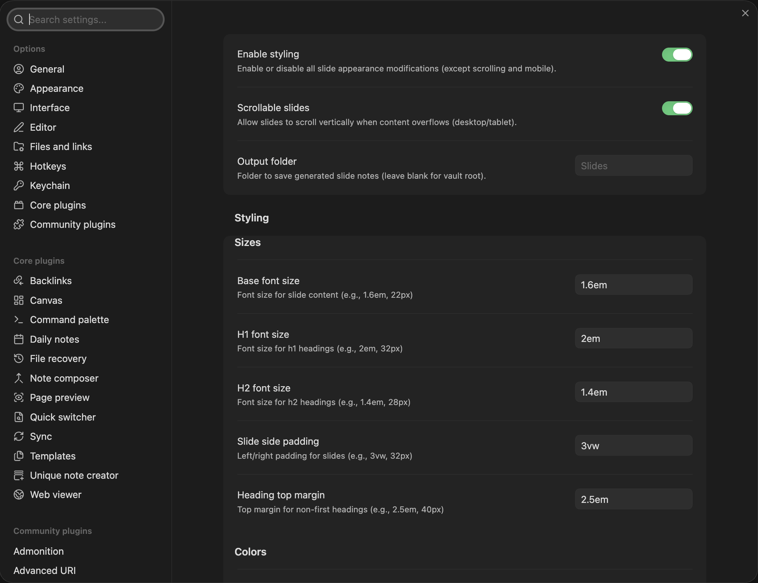Edit the Slide side padding field
This screenshot has height=583, width=758.
634,445
